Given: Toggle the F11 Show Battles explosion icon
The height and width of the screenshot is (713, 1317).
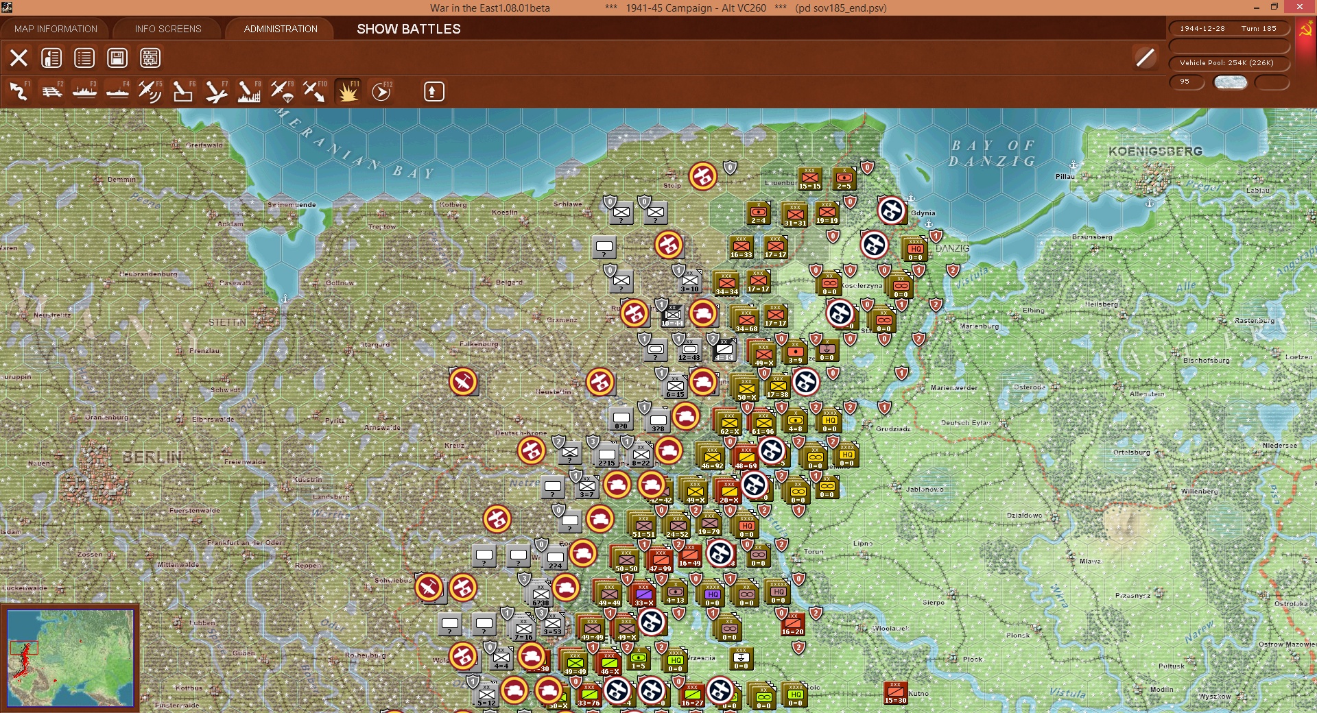Looking at the screenshot, I should coord(348,91).
